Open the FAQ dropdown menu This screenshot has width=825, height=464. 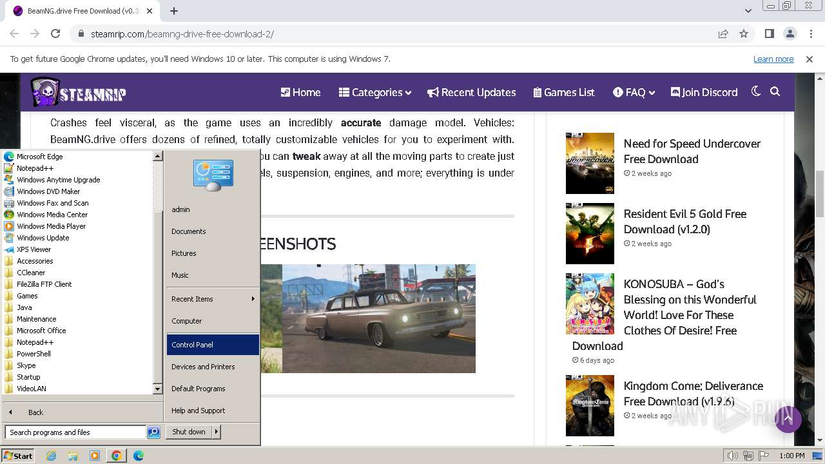[634, 92]
